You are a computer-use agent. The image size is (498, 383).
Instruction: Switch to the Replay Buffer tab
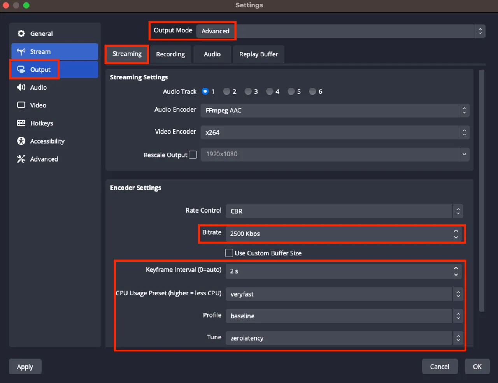coord(258,54)
